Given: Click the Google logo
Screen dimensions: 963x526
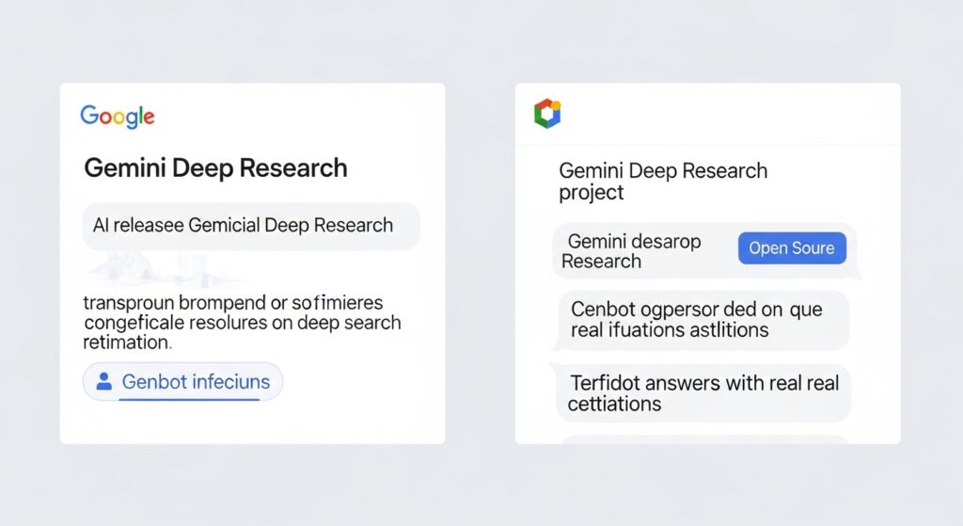Looking at the screenshot, I should pyautogui.click(x=118, y=116).
